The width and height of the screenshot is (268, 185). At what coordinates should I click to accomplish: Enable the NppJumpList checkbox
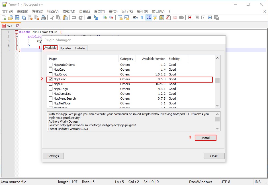click(x=50, y=94)
